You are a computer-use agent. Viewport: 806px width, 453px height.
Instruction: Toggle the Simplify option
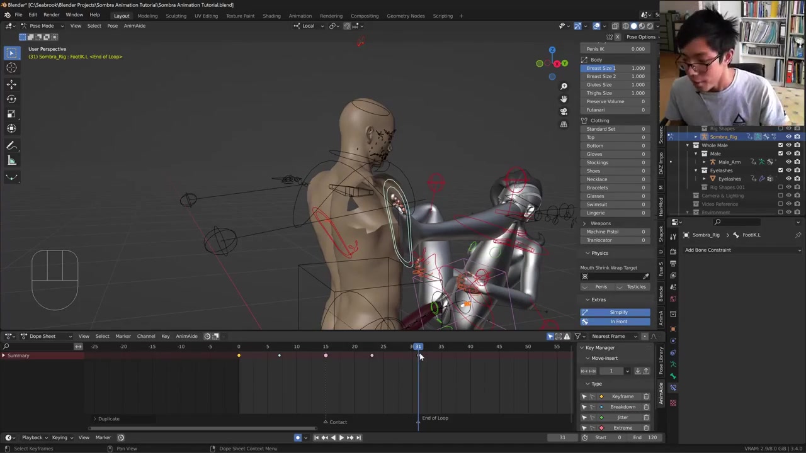pos(618,312)
